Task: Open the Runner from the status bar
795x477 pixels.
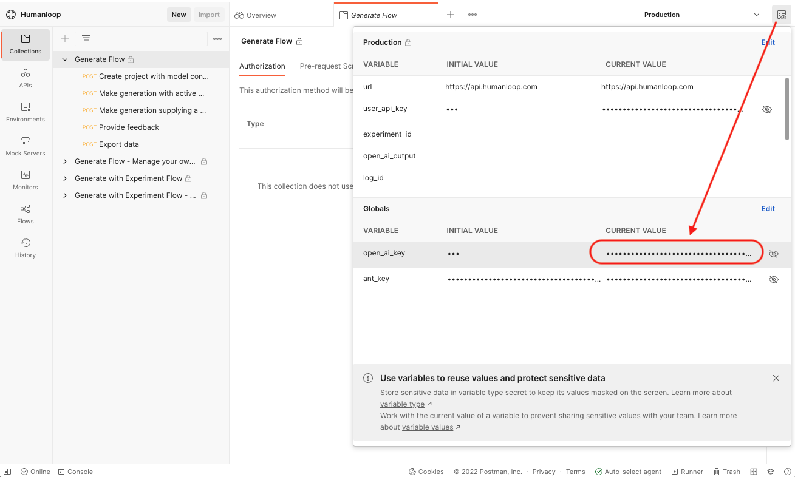Action: (688, 472)
